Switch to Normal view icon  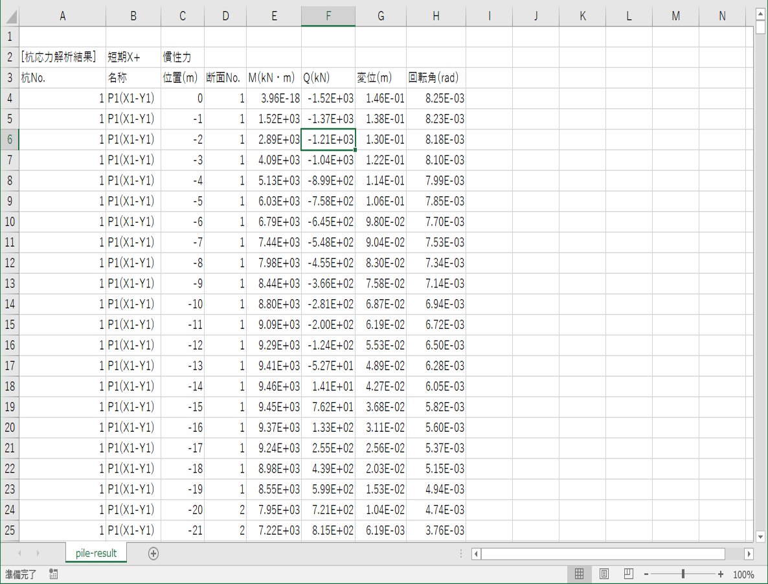(579, 574)
